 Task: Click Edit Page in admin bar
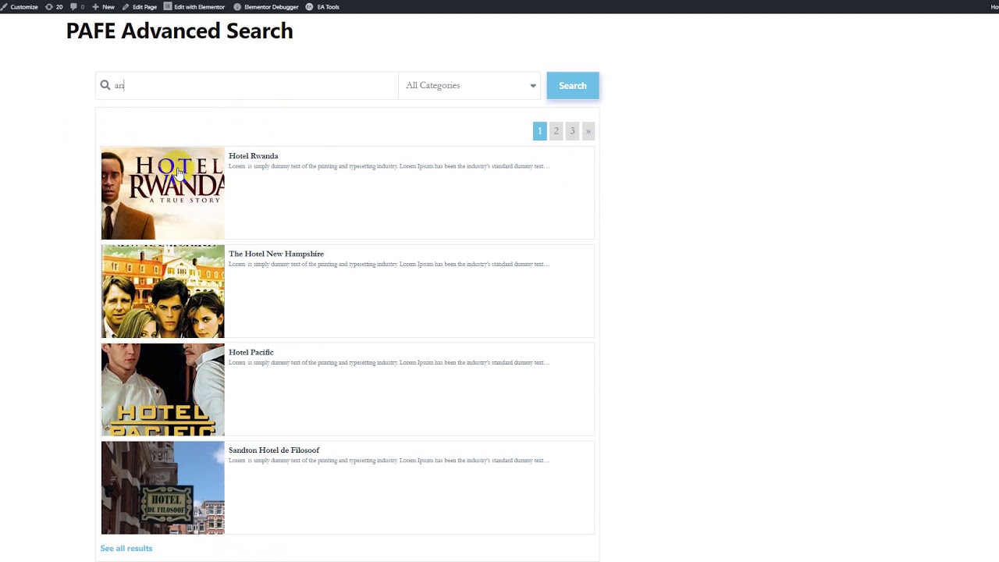(x=140, y=7)
